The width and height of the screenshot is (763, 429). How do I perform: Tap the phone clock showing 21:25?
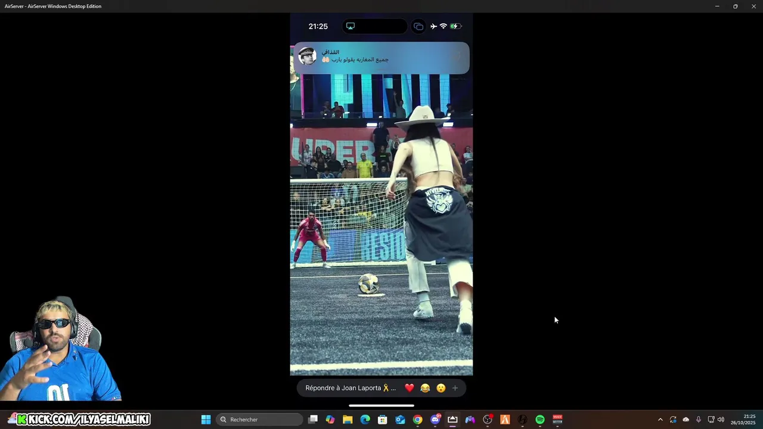point(318,26)
